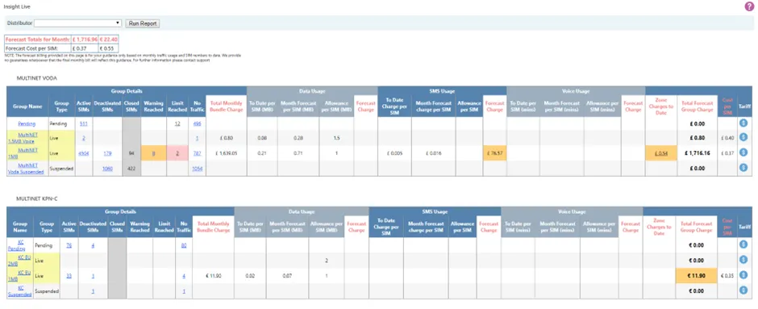Open the purple help icon
The height and width of the screenshot is (309, 758).
[x=749, y=6]
